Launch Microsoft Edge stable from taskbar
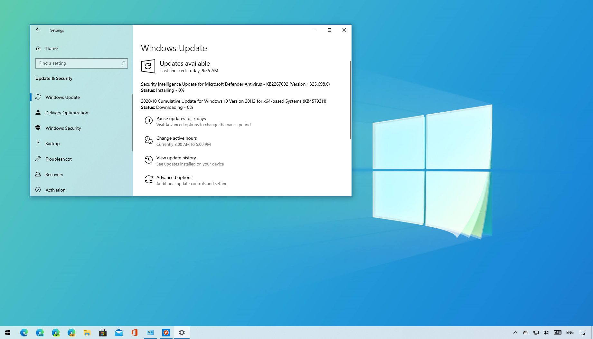593x339 pixels. 24,333
